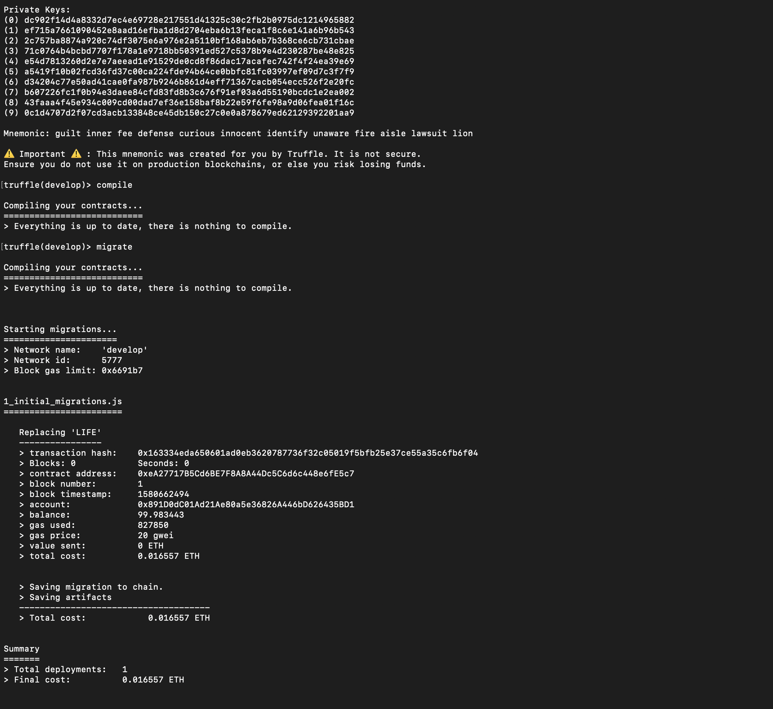Viewport: 773px width, 709px height.
Task: Click the balance value 99.983443
Action: pos(161,515)
